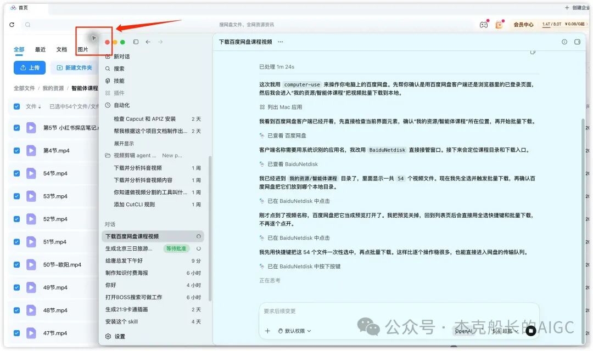Screen dimensions: 593x351
Task: Go forward with the right arrow icon
Action: click(160, 42)
